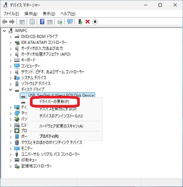Choose デバイスを無効にする(D) in context menu

[x=58, y=109]
